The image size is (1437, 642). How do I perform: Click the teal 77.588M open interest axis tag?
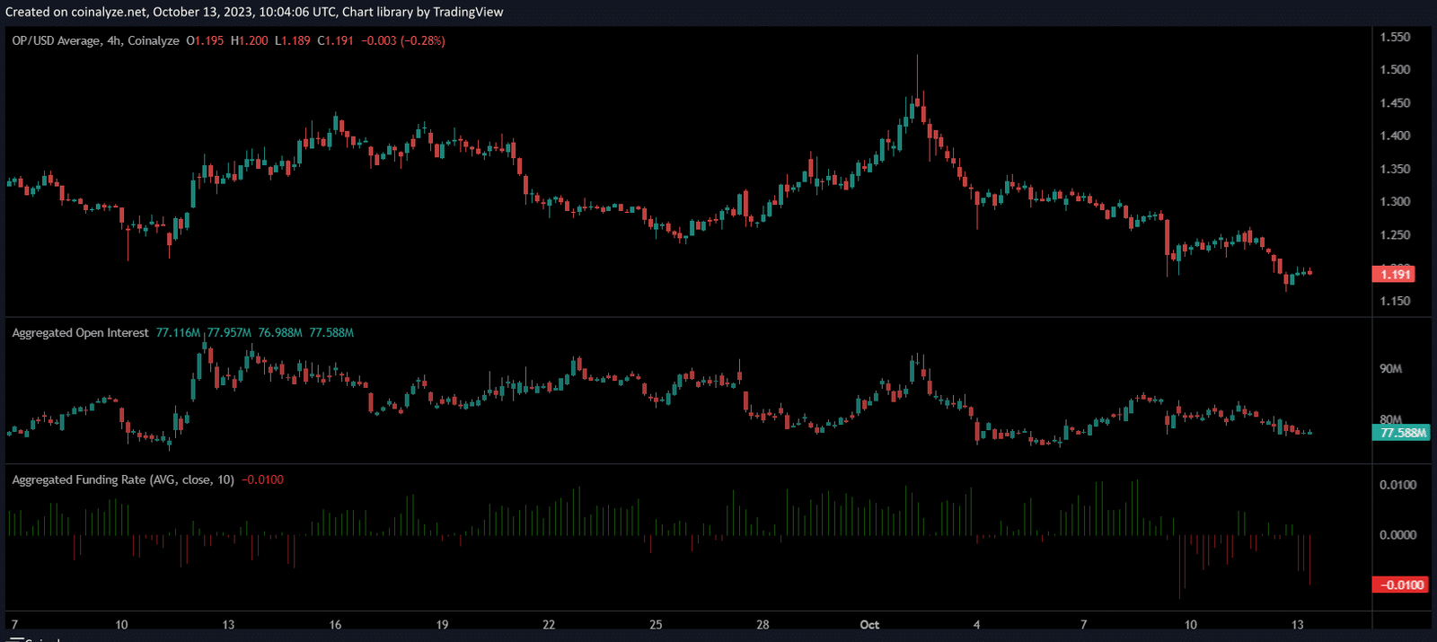pyautogui.click(x=1401, y=433)
